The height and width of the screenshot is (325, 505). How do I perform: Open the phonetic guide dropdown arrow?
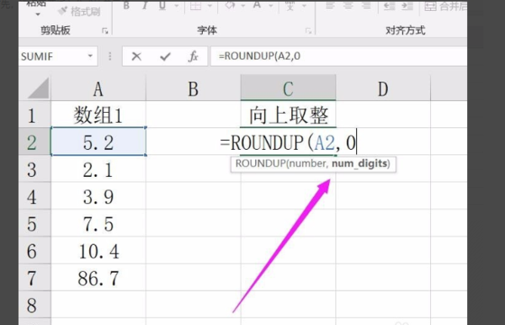(x=304, y=6)
